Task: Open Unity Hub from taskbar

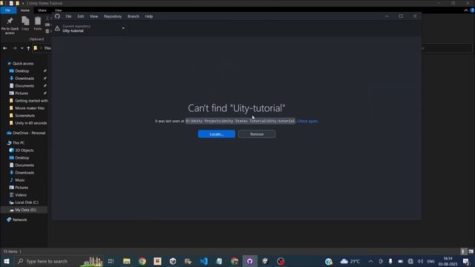Action: pos(173,261)
